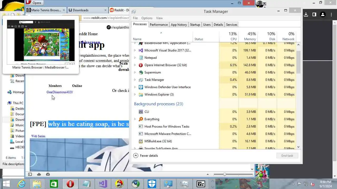Sort processes by Disk column
The height and width of the screenshot is (189, 337).
[x=267, y=36]
